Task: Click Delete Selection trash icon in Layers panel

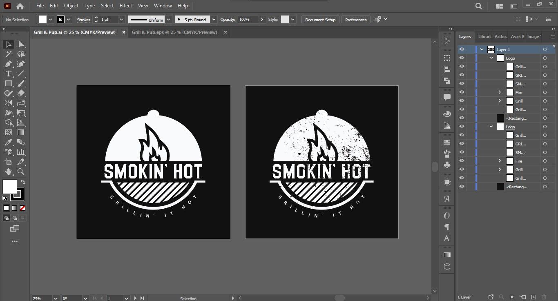Action: click(544, 297)
